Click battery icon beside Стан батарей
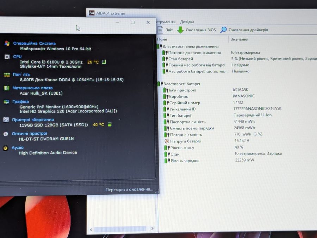317x238 pixels. pos(165,59)
